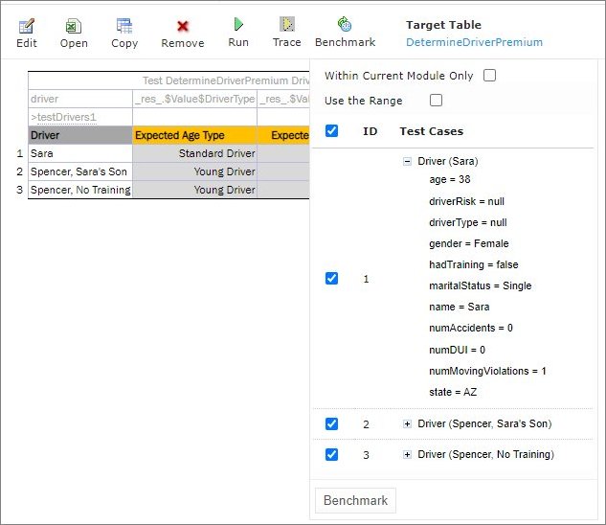This screenshot has width=606, height=525.
Task: Click the Benchmark stopwatch icon
Action: click(x=345, y=25)
